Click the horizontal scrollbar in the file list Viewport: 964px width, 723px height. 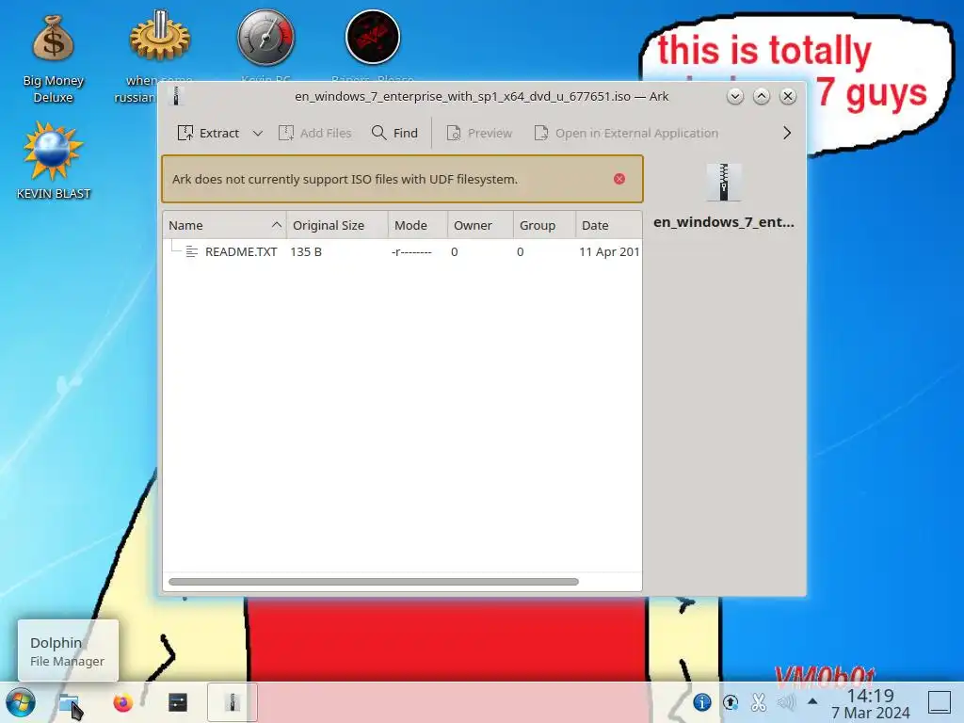[373, 582]
